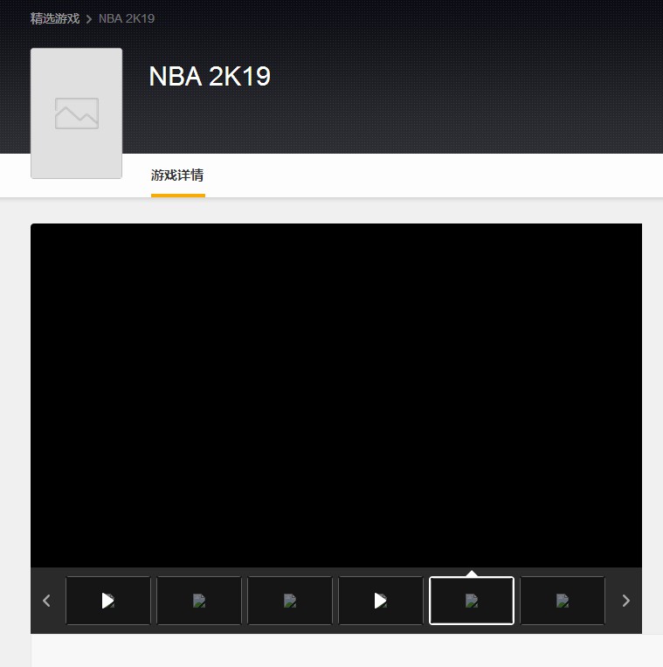Select the sixth thumbnail in the strip

tap(563, 601)
